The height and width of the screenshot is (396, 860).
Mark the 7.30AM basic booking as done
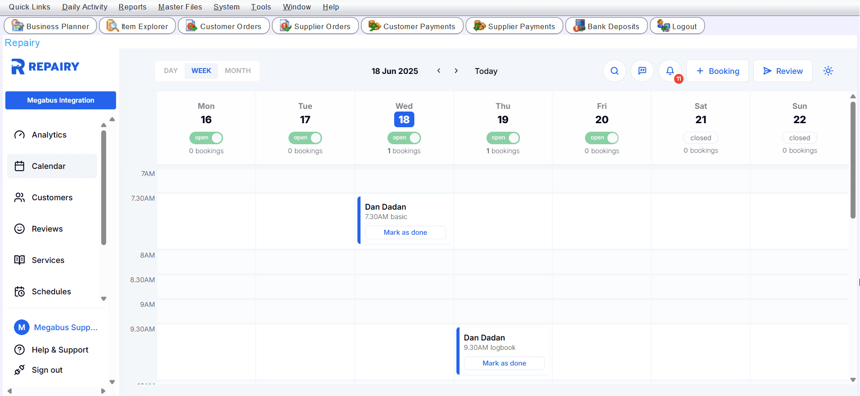405,232
